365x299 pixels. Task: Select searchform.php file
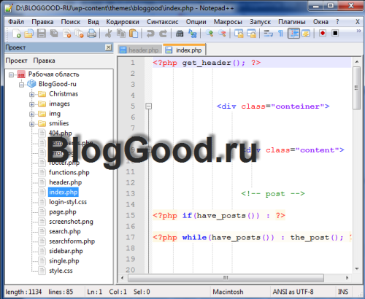tap(72, 241)
